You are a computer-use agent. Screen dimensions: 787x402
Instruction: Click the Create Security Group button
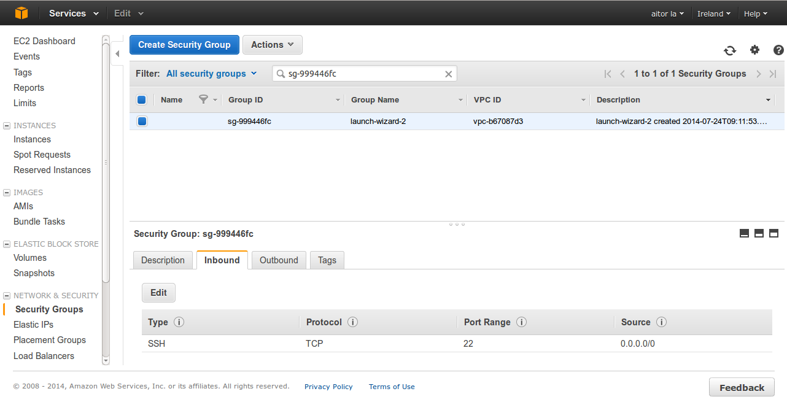click(x=184, y=45)
